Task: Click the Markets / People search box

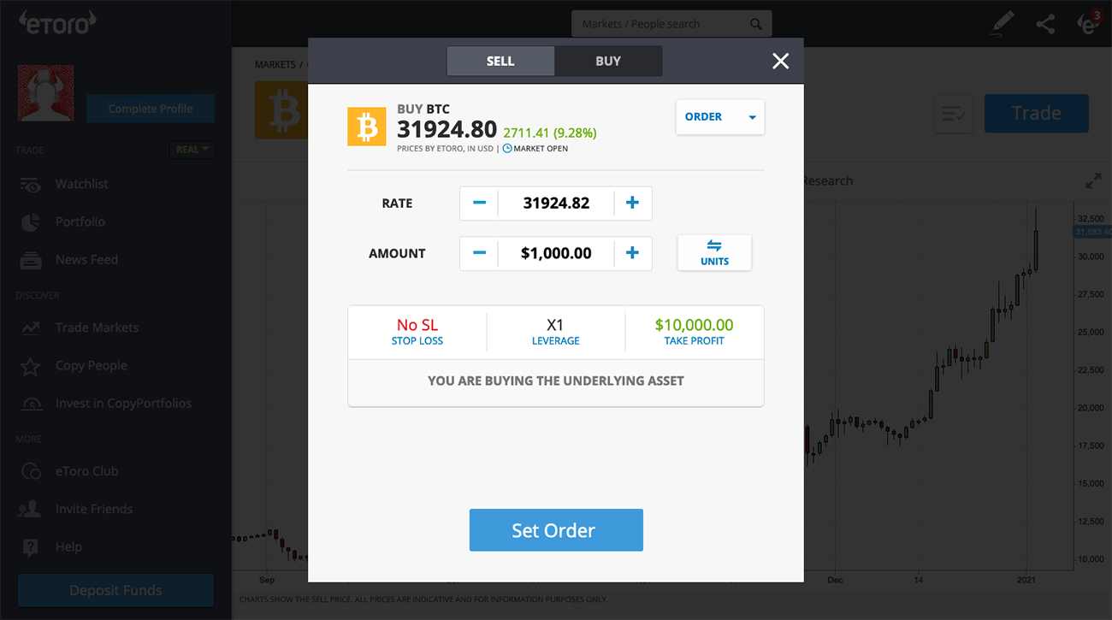Action: 671,24
